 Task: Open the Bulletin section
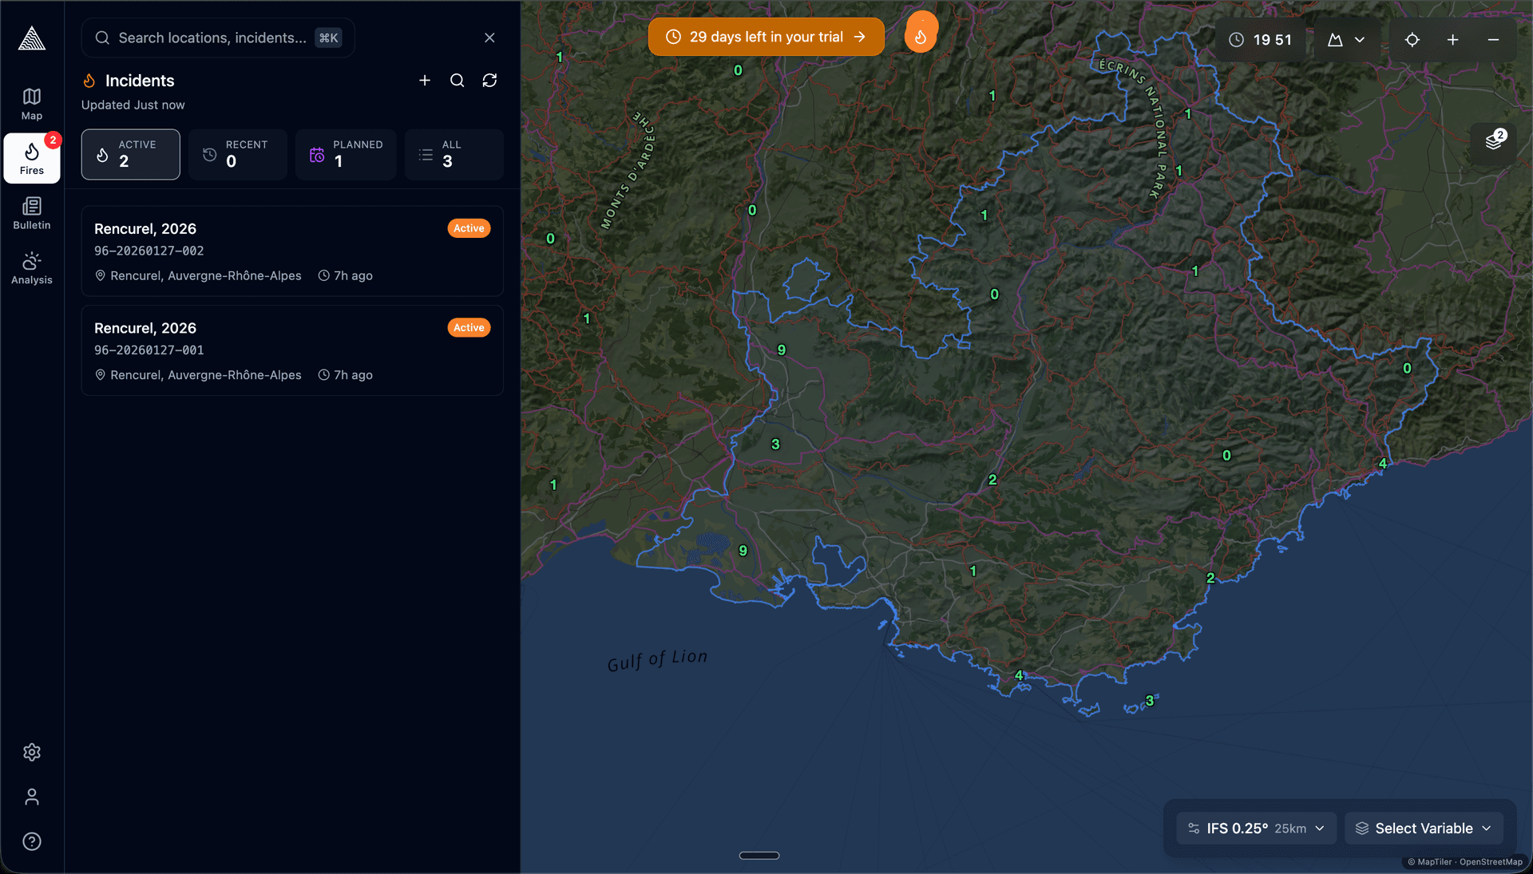click(31, 213)
